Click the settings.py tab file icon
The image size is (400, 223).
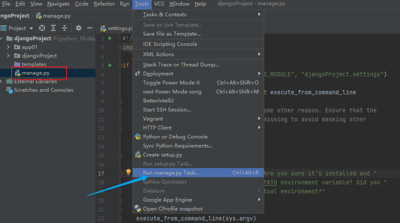coord(103,28)
